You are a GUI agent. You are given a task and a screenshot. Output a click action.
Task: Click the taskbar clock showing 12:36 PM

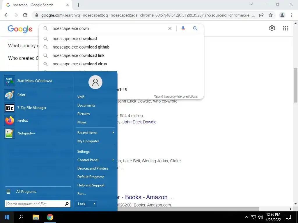(x=273, y=217)
